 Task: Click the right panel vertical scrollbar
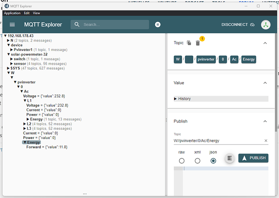tap(276, 83)
